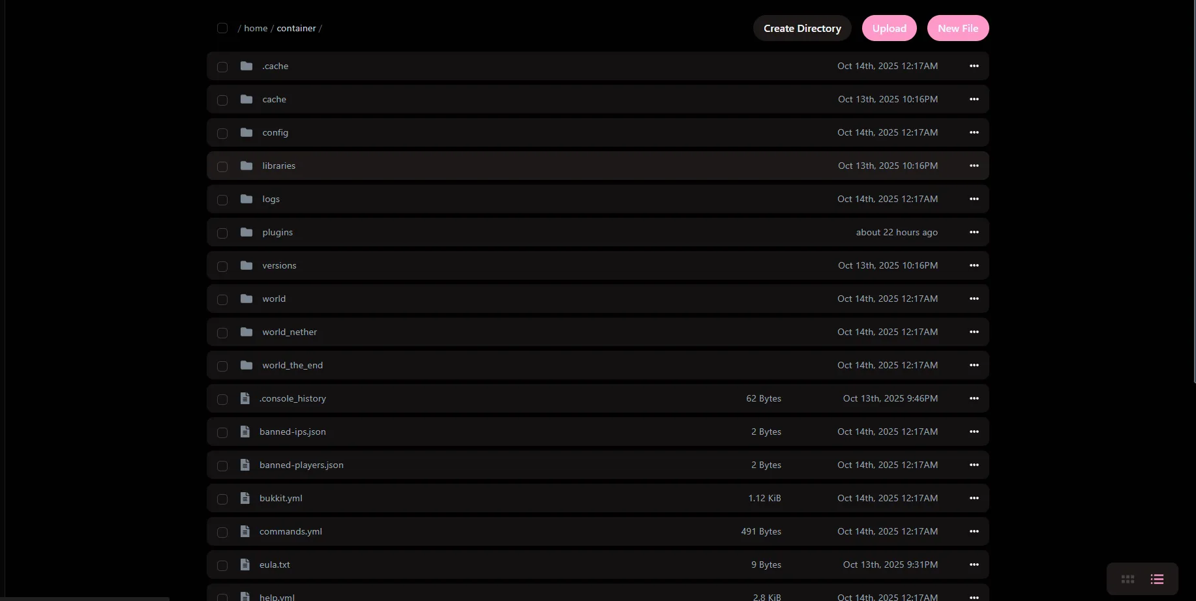Image resolution: width=1196 pixels, height=601 pixels.
Task: Click the horizontal scrollbar at the bottom
Action: click(x=85, y=598)
